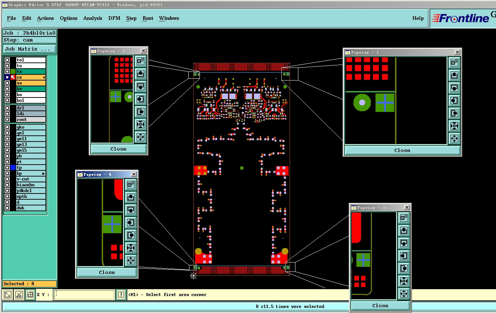496x313 pixels.
Task: Click Popview 3 pan up icon
Action: 404,231
